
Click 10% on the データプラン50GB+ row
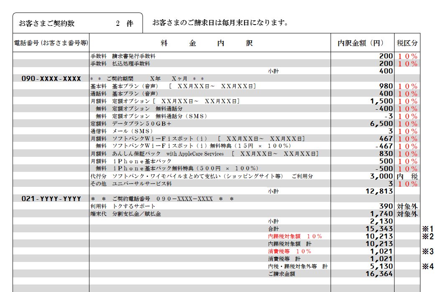pos(407,124)
